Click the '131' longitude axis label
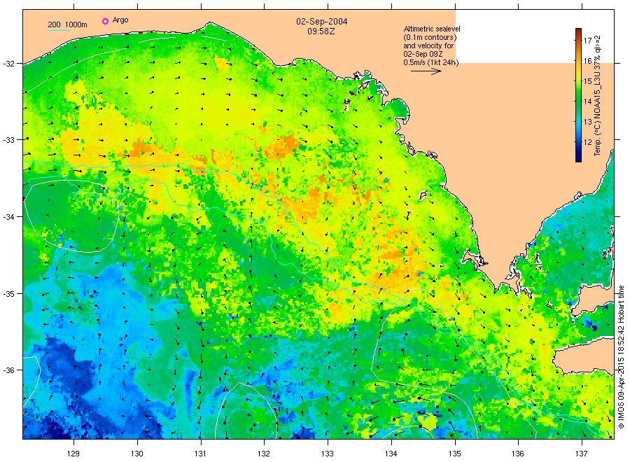 pos(200,454)
